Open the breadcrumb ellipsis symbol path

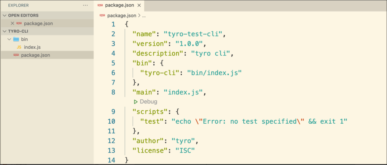click(x=144, y=15)
